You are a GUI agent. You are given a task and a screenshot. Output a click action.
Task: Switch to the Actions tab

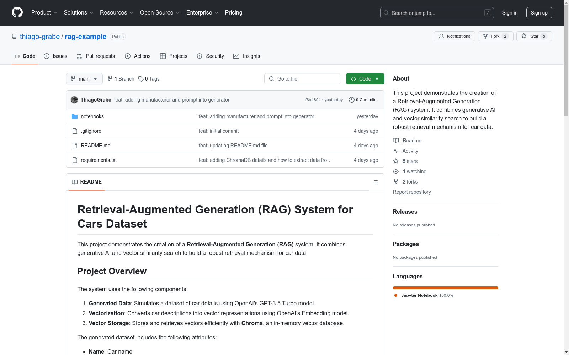click(x=138, y=56)
